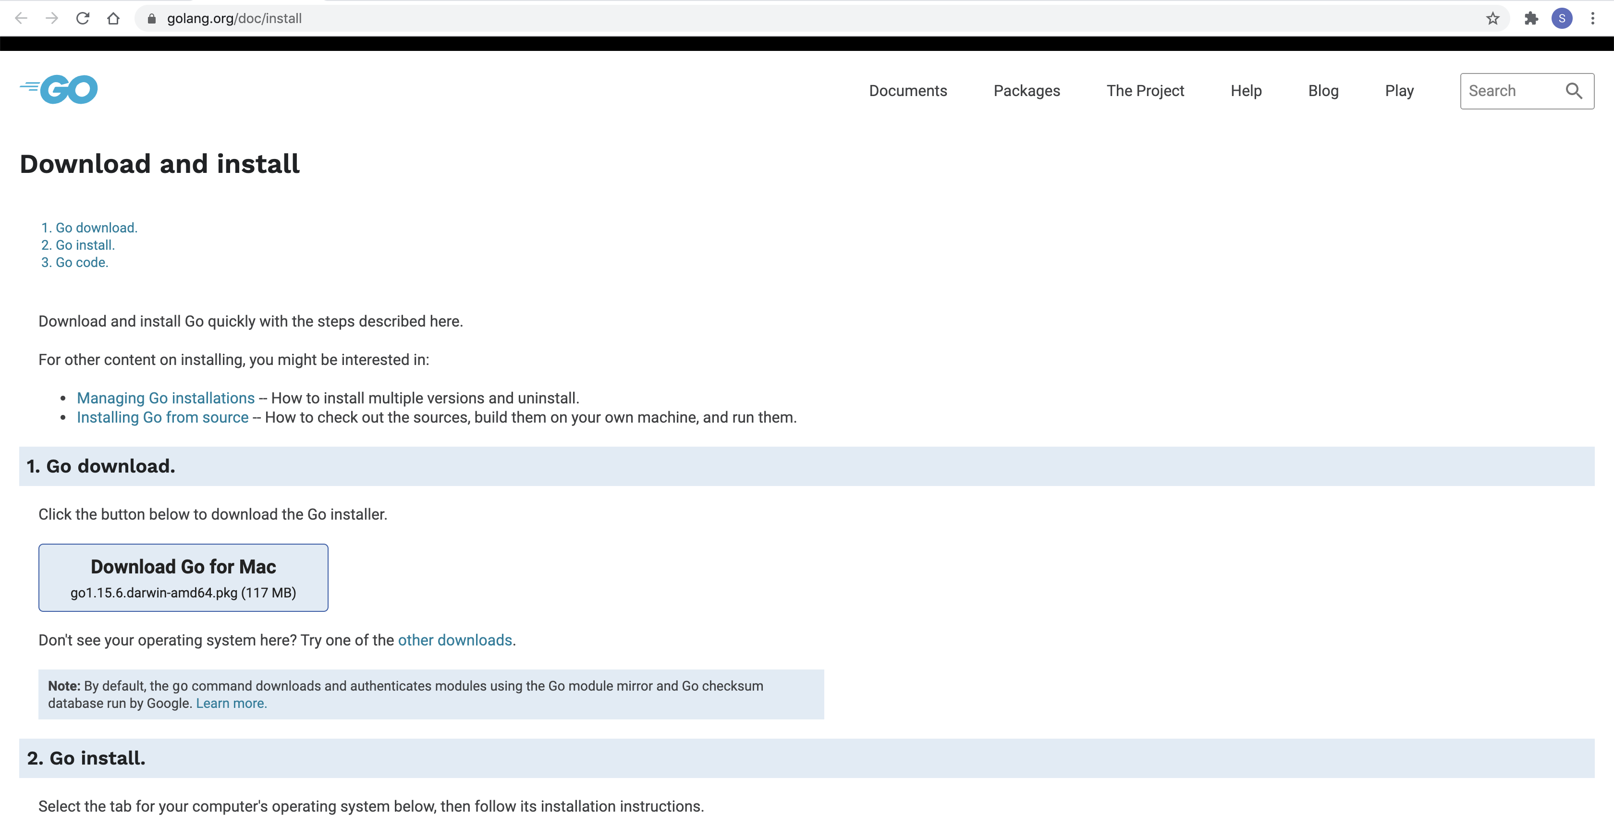Click Download Go for Mac button

point(183,577)
